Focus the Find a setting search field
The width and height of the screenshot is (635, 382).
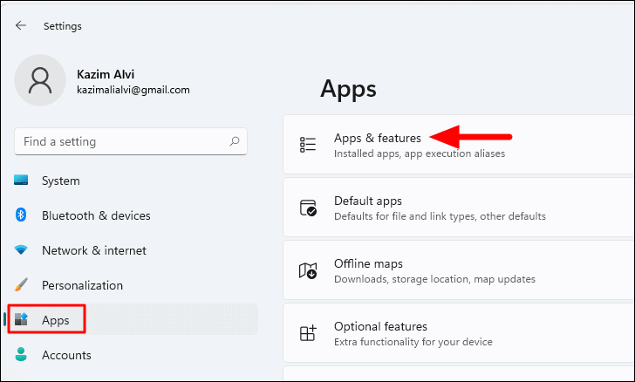131,141
